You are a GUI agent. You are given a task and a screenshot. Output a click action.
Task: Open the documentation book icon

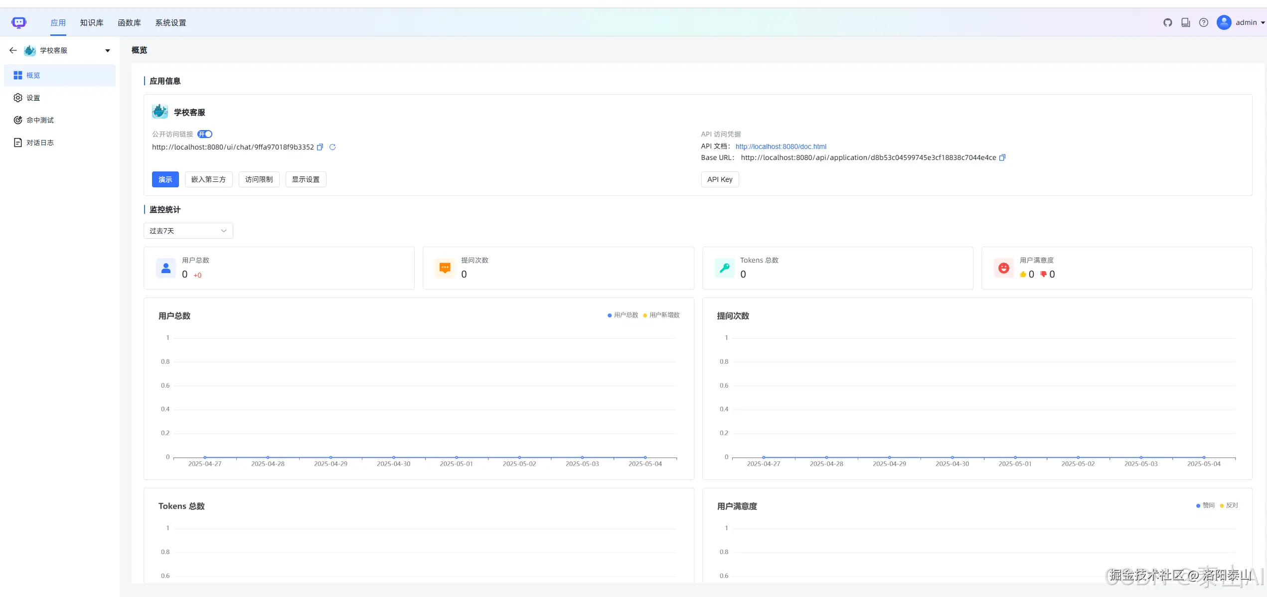[x=1186, y=22]
